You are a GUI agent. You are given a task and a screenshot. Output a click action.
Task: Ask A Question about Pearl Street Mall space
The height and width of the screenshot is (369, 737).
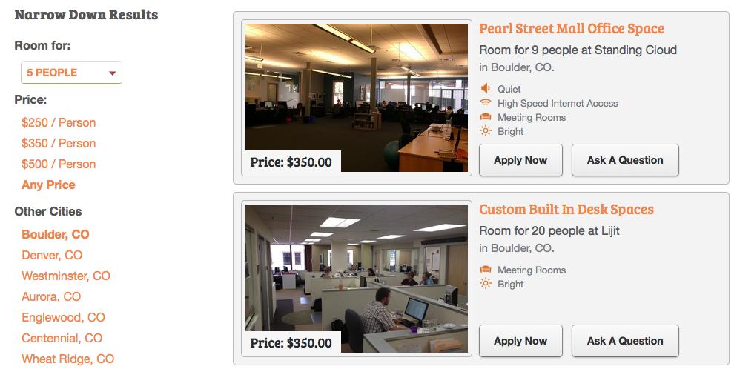click(625, 160)
